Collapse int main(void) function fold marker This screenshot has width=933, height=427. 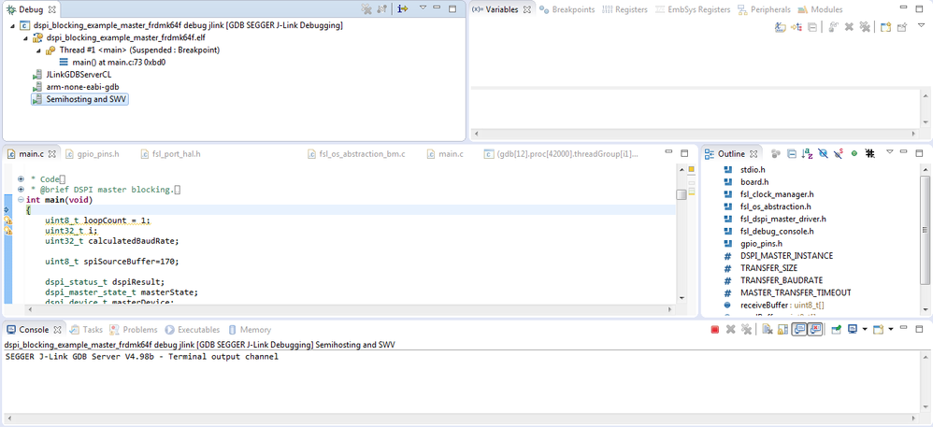[x=21, y=200]
